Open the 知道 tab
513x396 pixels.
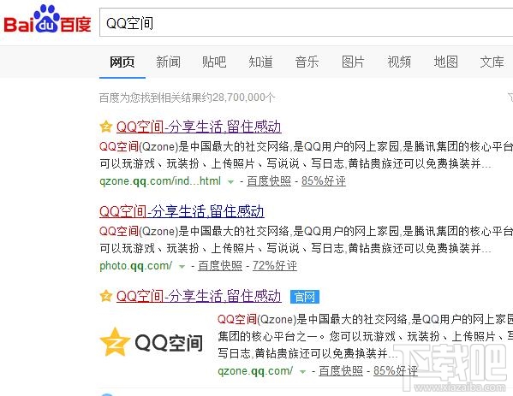point(260,62)
